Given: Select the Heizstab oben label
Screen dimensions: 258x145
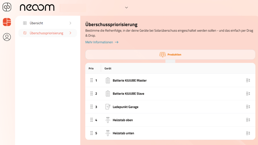Looking at the screenshot, I should (x=123, y=120).
